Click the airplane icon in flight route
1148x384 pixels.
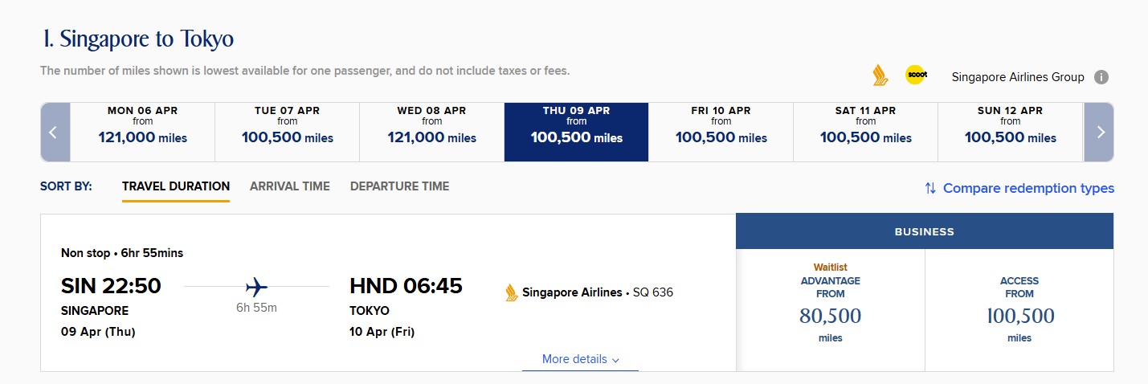click(x=257, y=286)
